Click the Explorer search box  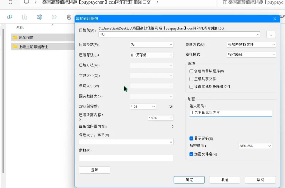click(252, 2)
